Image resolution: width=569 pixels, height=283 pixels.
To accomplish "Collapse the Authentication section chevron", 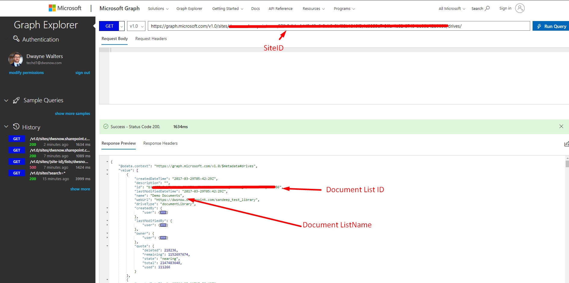I will click(x=6, y=39).
